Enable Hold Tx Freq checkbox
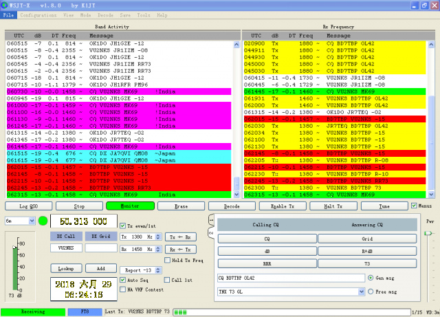Screen dimensions: 440x317 pos(168,261)
